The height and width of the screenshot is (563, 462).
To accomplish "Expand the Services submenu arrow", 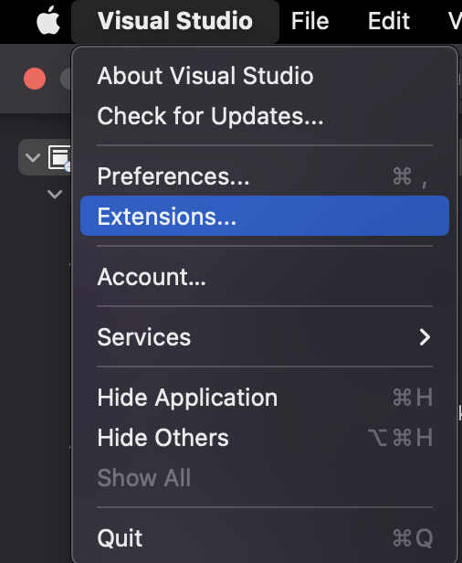I will (425, 337).
